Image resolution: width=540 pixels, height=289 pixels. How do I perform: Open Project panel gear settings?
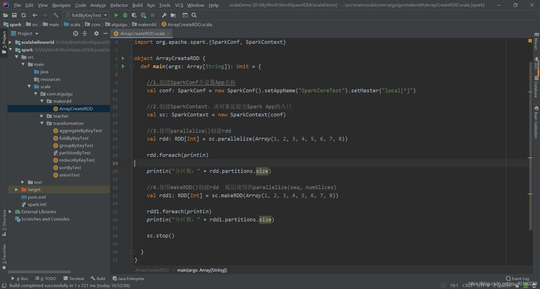point(96,33)
